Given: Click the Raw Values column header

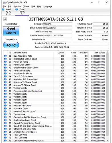Looking at the screenshot, I should 100,53.
